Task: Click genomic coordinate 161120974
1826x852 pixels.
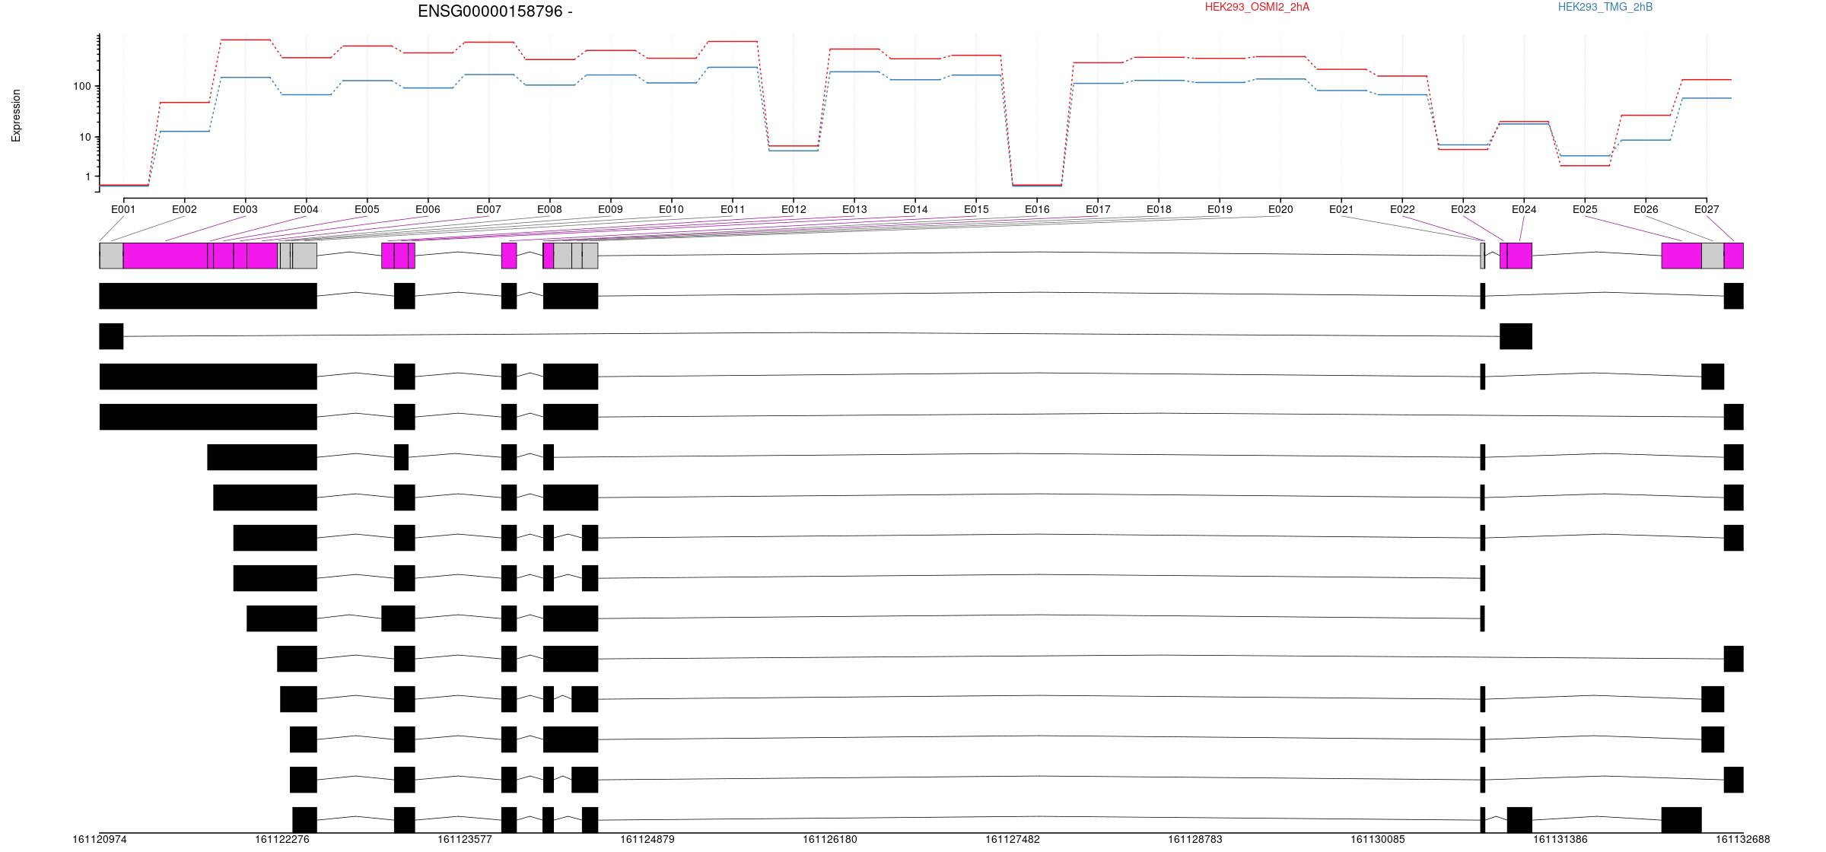Action: 100,840
